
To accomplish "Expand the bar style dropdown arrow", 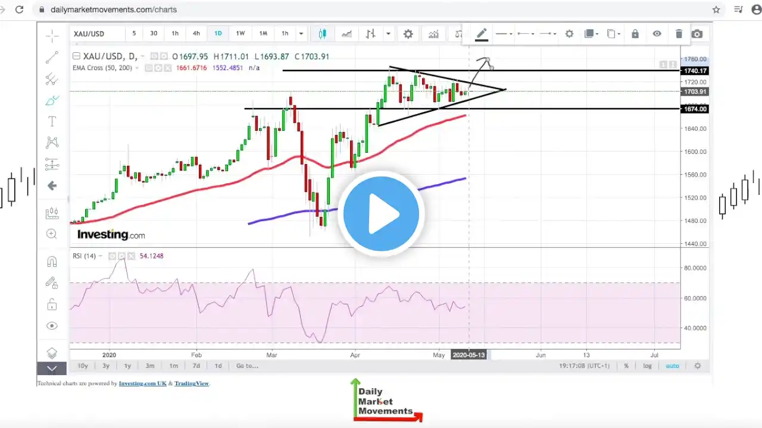I will tap(388, 34).
